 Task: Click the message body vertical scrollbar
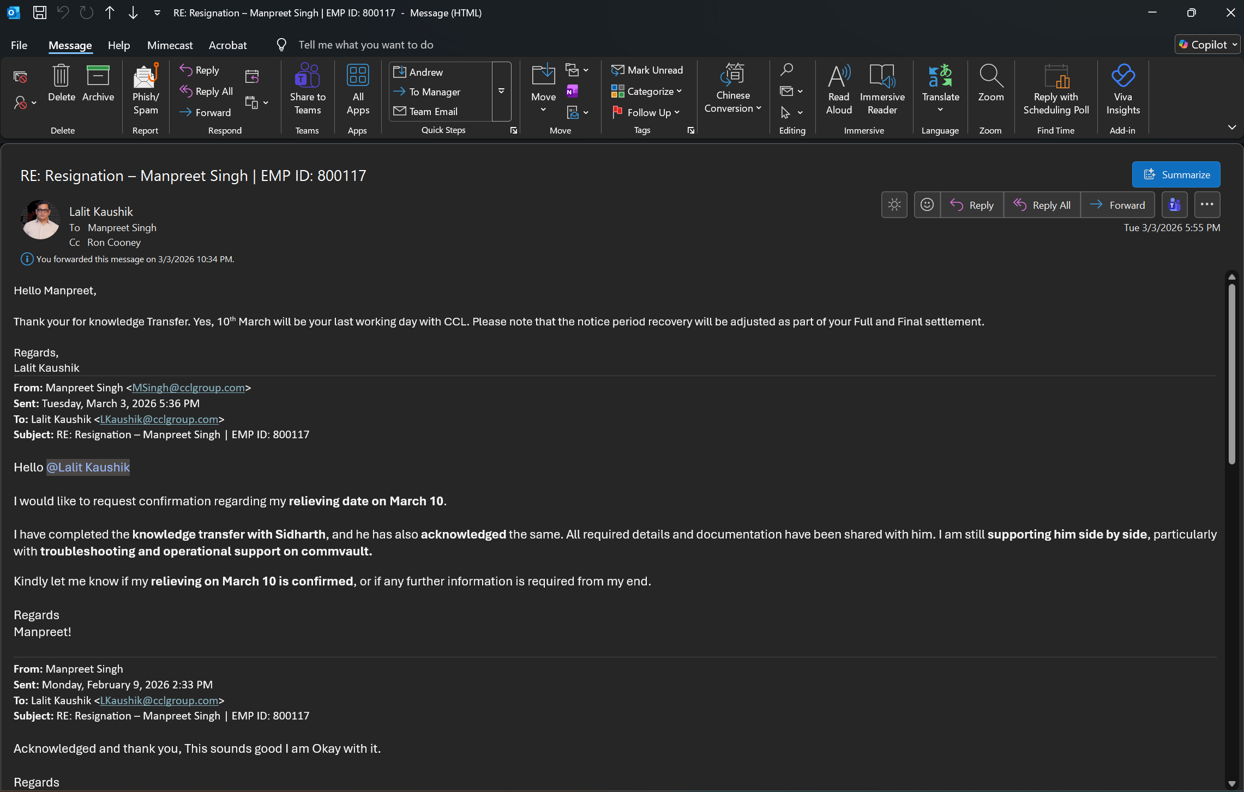click(x=1231, y=373)
